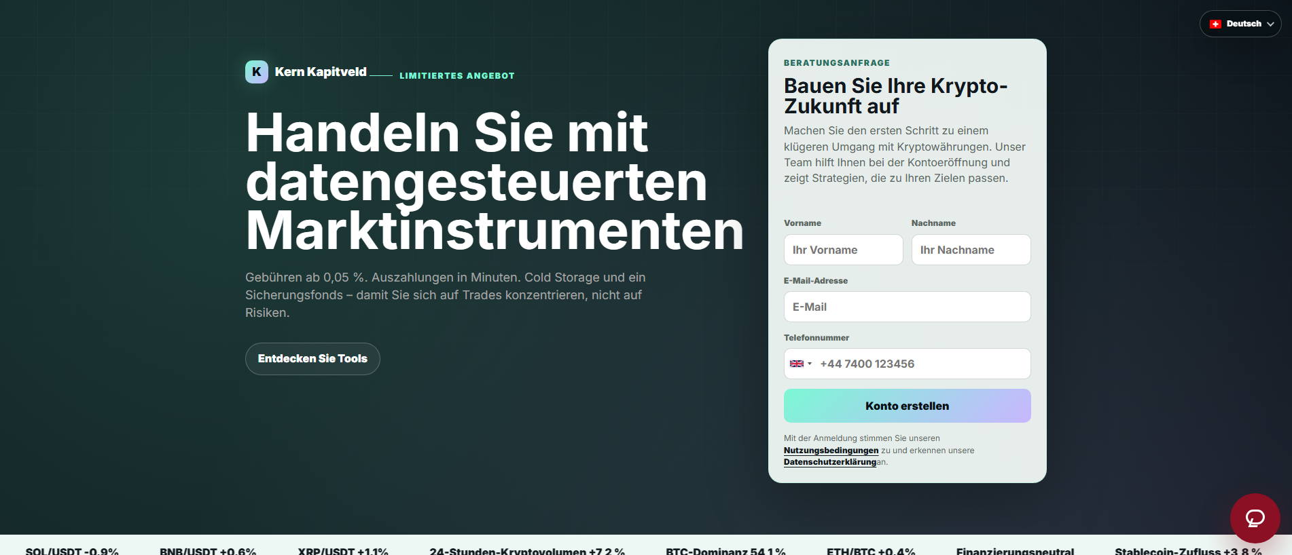Click the BERATUNGSANFRAGE label
Viewport: 1292px width, 555px height.
[x=837, y=63]
